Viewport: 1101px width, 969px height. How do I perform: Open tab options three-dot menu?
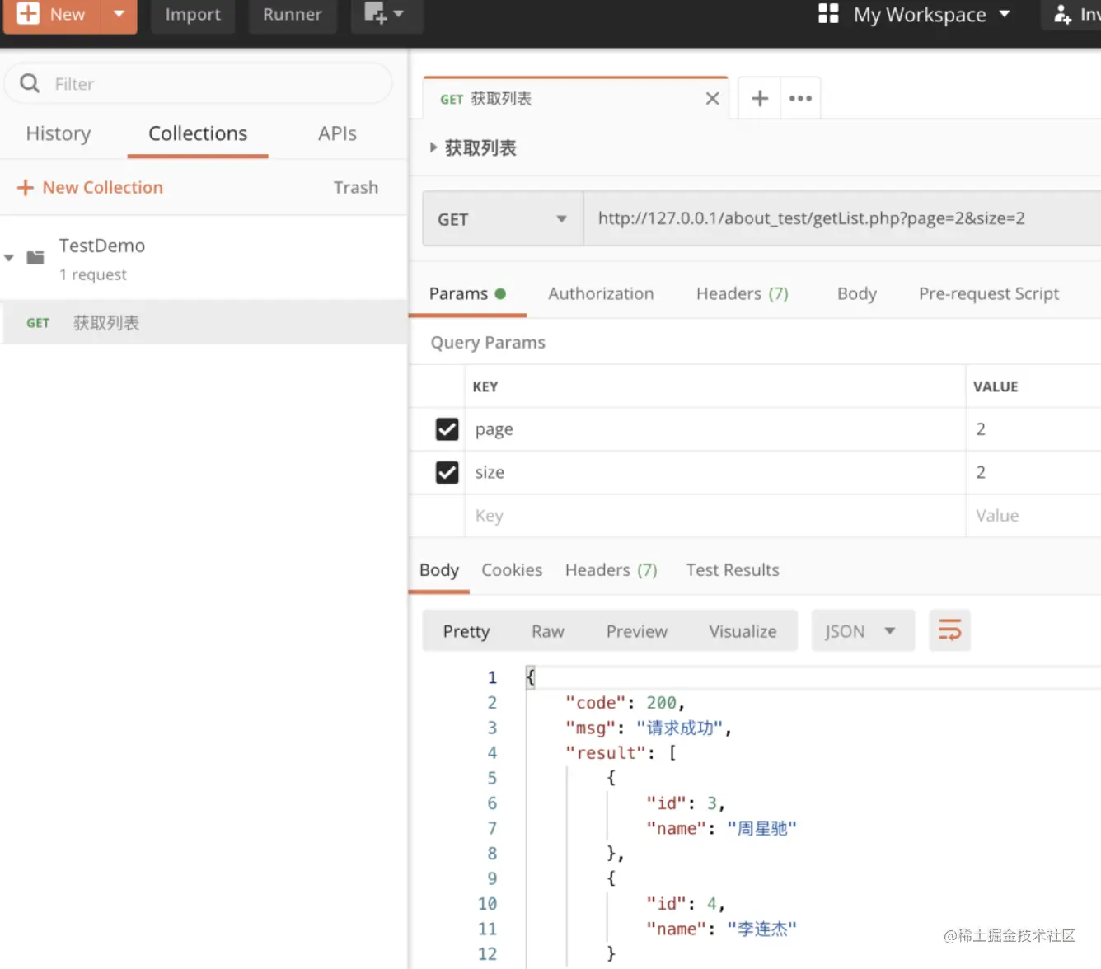click(800, 99)
